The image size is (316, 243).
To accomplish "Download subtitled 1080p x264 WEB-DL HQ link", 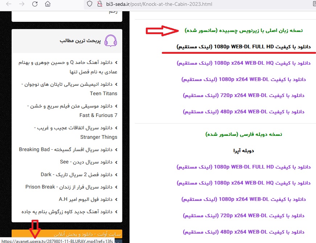I will click(244, 63).
